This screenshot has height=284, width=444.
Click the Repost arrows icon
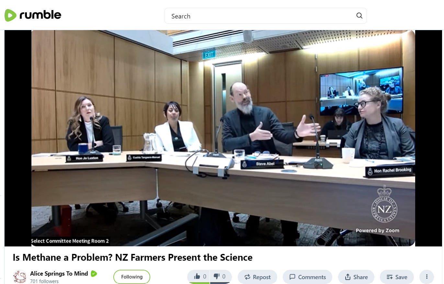pos(247,277)
